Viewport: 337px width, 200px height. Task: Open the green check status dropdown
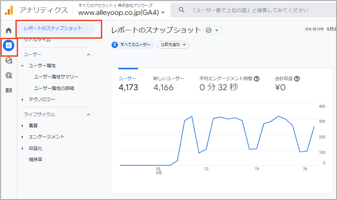[x=213, y=30]
